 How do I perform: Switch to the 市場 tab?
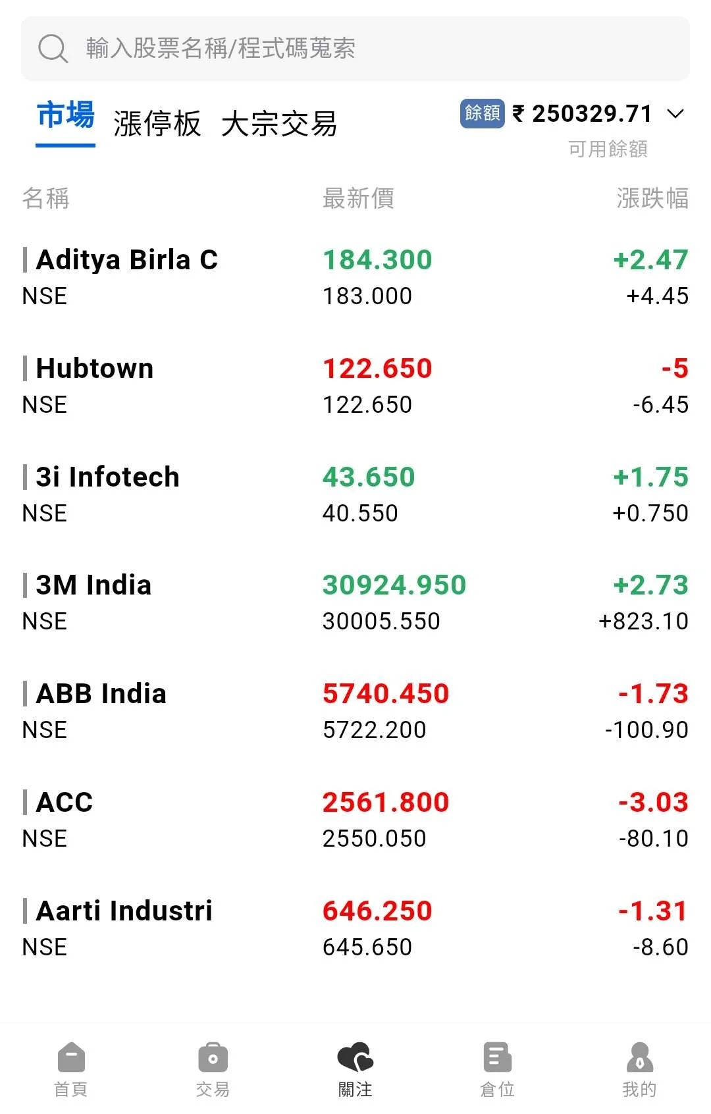click(65, 116)
